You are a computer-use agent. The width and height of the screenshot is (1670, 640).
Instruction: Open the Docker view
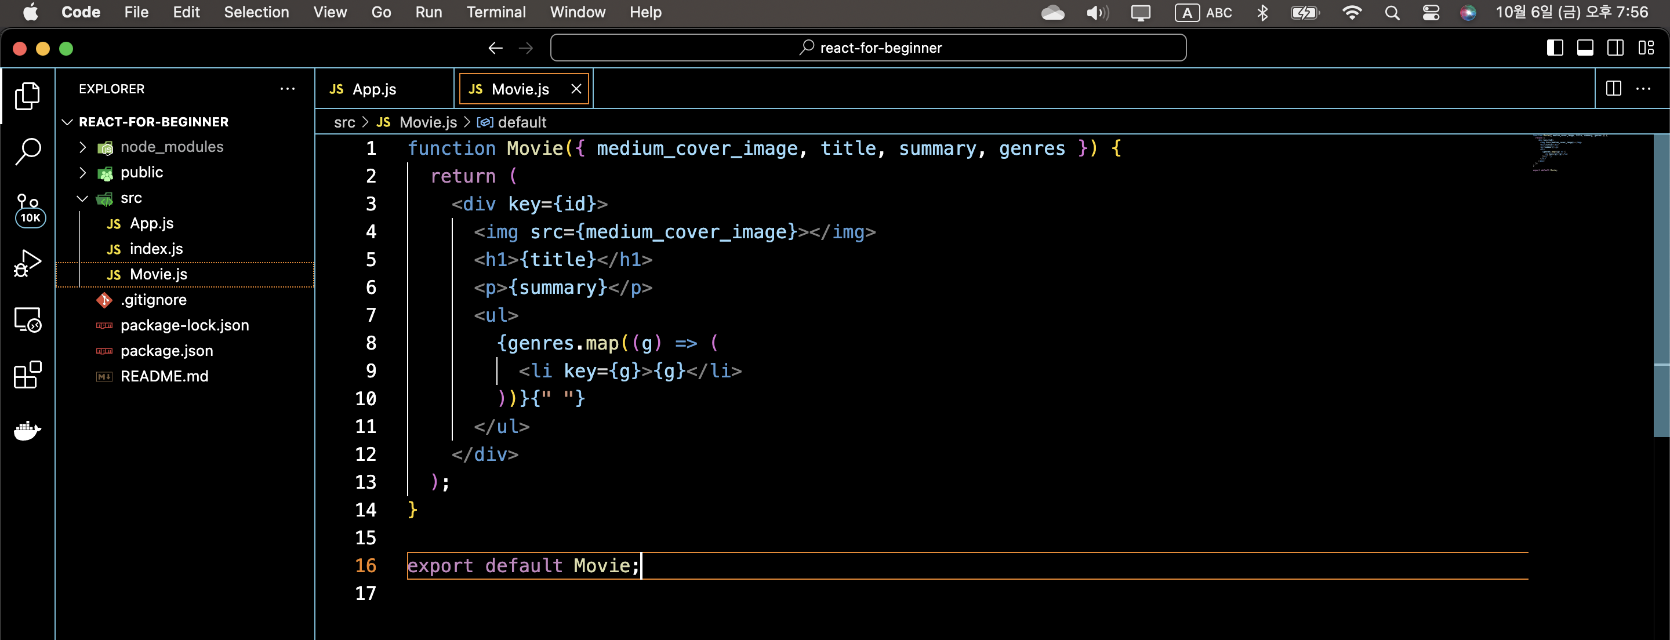click(28, 430)
